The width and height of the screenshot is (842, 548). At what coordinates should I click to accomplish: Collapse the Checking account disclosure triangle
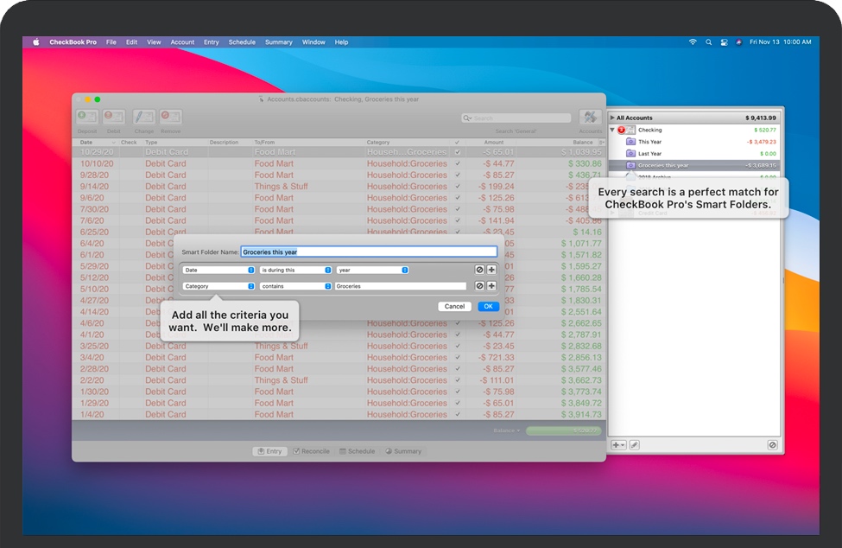(x=611, y=129)
